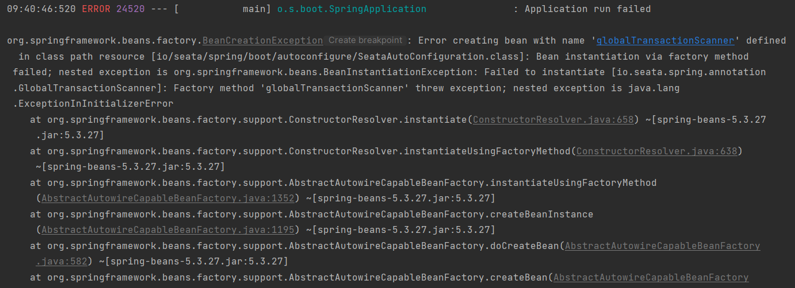Click the o.s.boot.SpringApplication logger name
Image resolution: width=795 pixels, height=288 pixels.
[351, 9]
